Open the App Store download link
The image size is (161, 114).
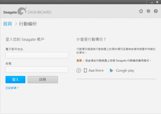(96, 70)
